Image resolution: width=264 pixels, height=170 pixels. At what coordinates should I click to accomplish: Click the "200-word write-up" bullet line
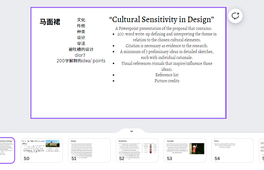(x=167, y=37)
